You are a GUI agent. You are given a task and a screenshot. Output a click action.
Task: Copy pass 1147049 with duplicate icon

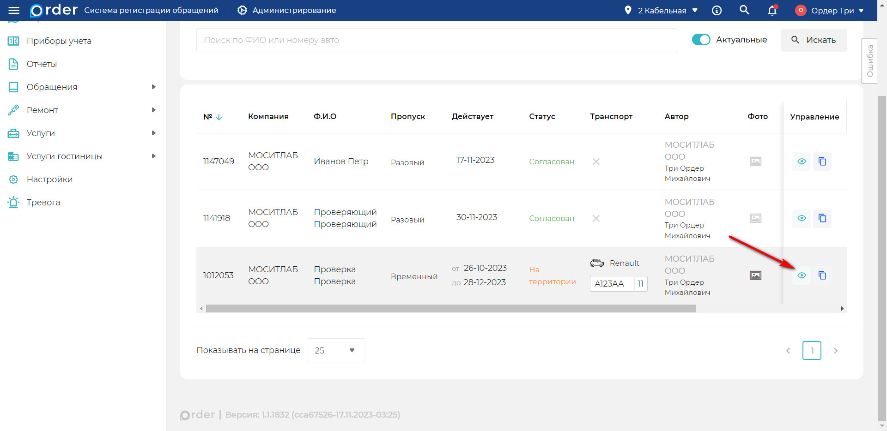[822, 162]
